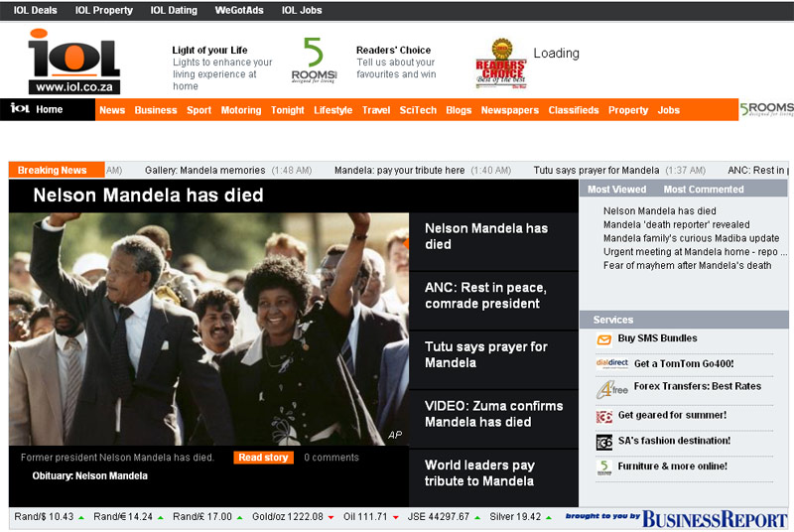Screen dimensions: 794x532
Task: Click the IOL logo in the header
Action: [73, 62]
